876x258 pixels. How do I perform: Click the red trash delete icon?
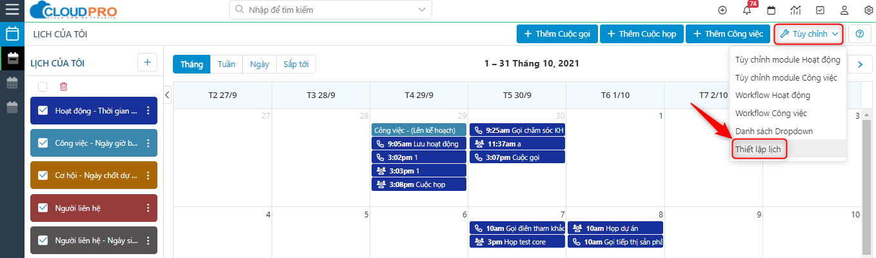pos(63,86)
